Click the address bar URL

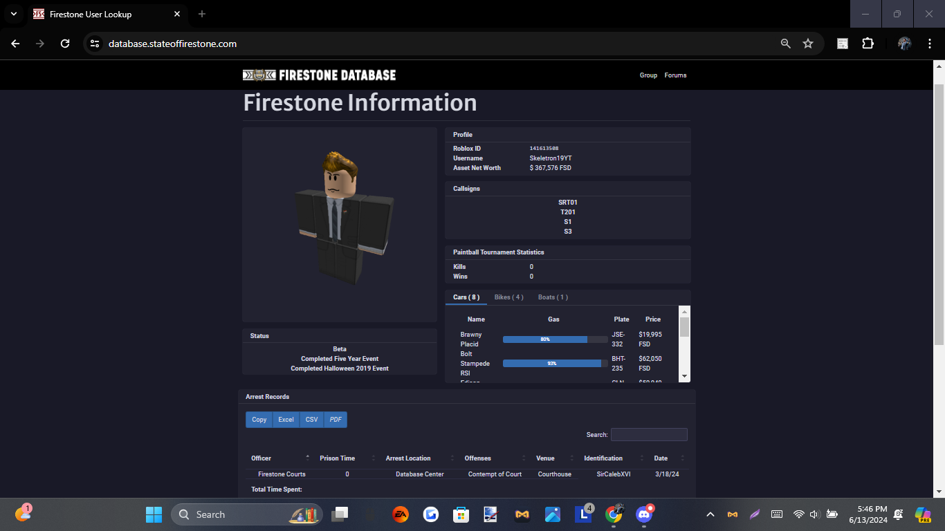(x=172, y=44)
